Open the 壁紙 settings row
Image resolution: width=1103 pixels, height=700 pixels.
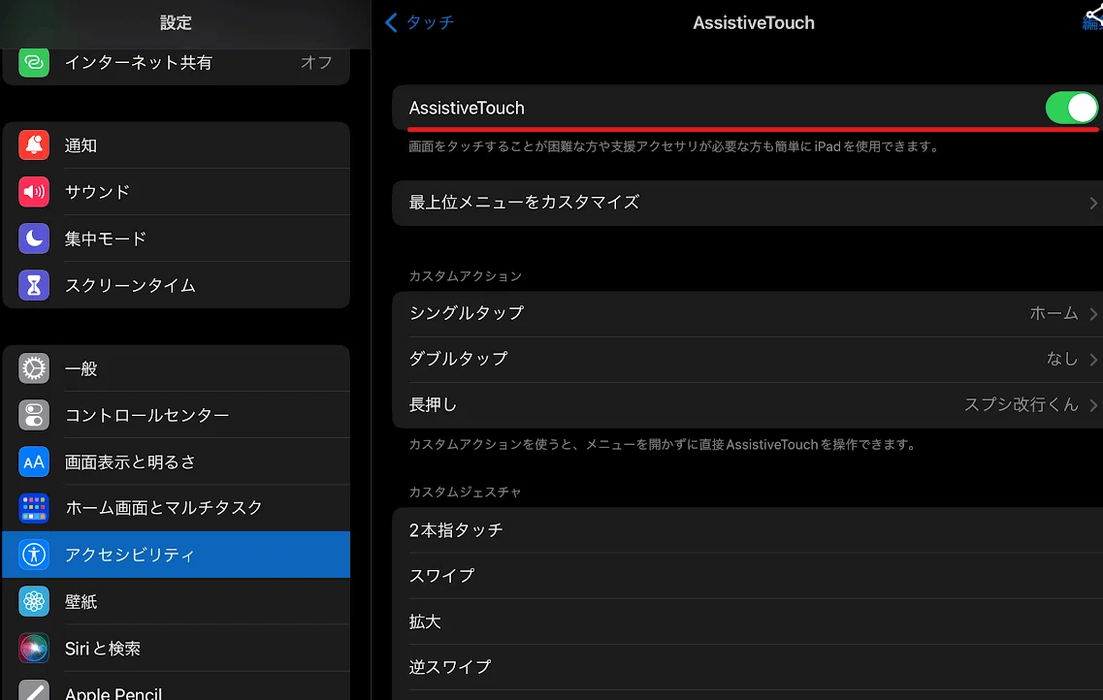177,602
